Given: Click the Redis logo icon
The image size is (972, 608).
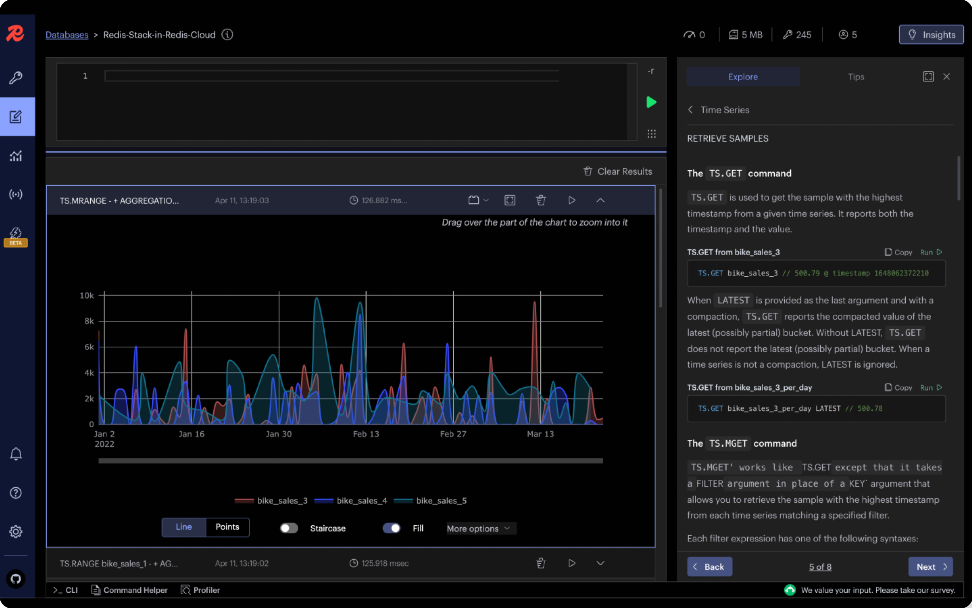Looking at the screenshot, I should [15, 34].
